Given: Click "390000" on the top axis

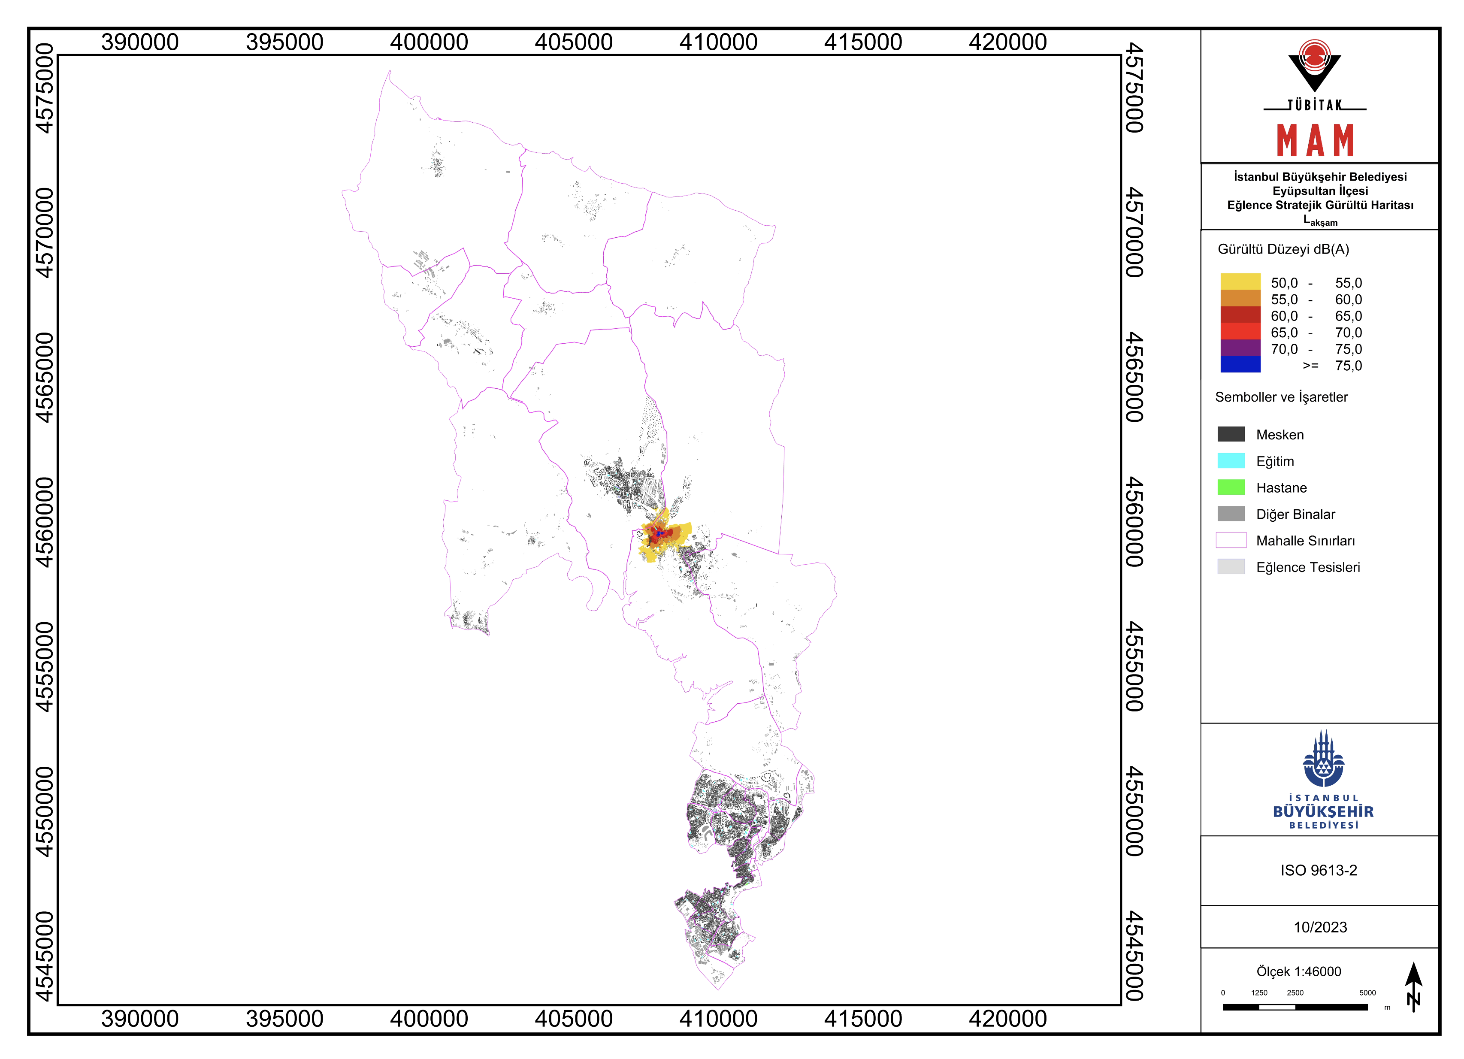Looking at the screenshot, I should [140, 42].
